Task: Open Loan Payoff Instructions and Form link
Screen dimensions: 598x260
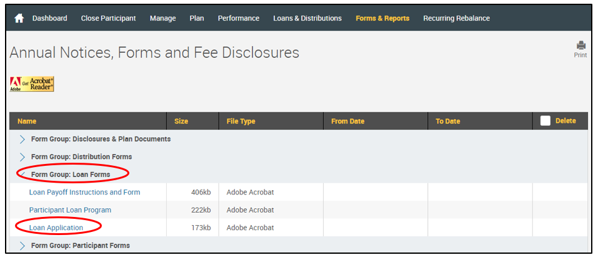Action: point(84,192)
